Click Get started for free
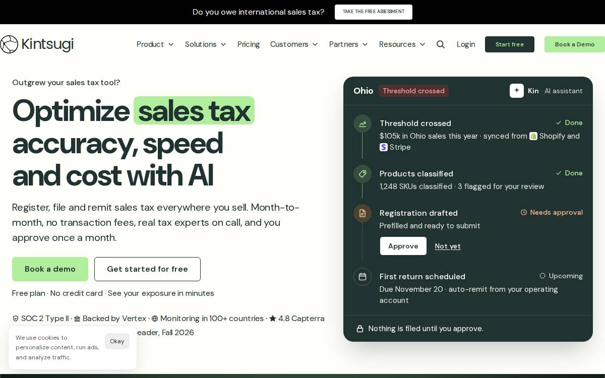This screenshot has height=378, width=605. (147, 269)
